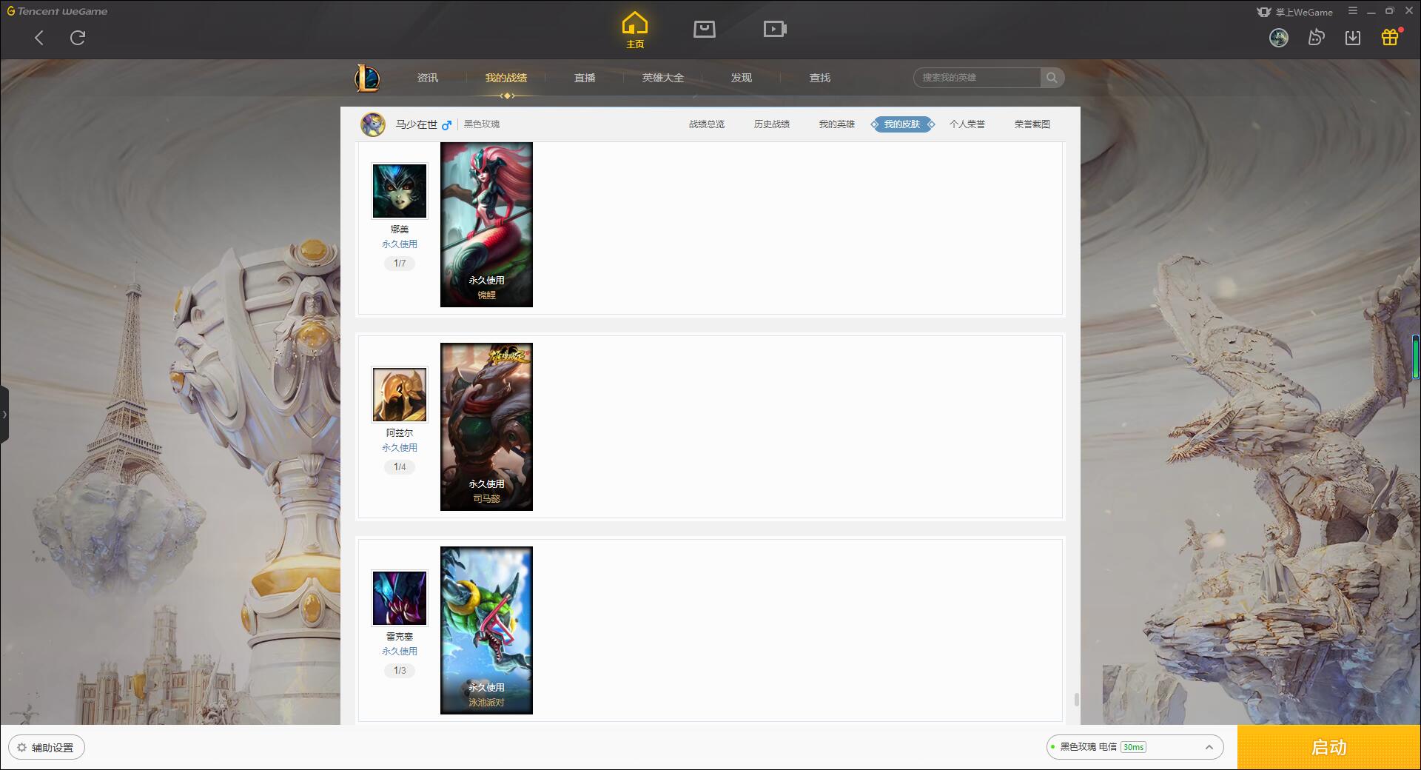Click the summoner profile avatar 马少在世
This screenshot has height=770, width=1421.
tap(373, 124)
